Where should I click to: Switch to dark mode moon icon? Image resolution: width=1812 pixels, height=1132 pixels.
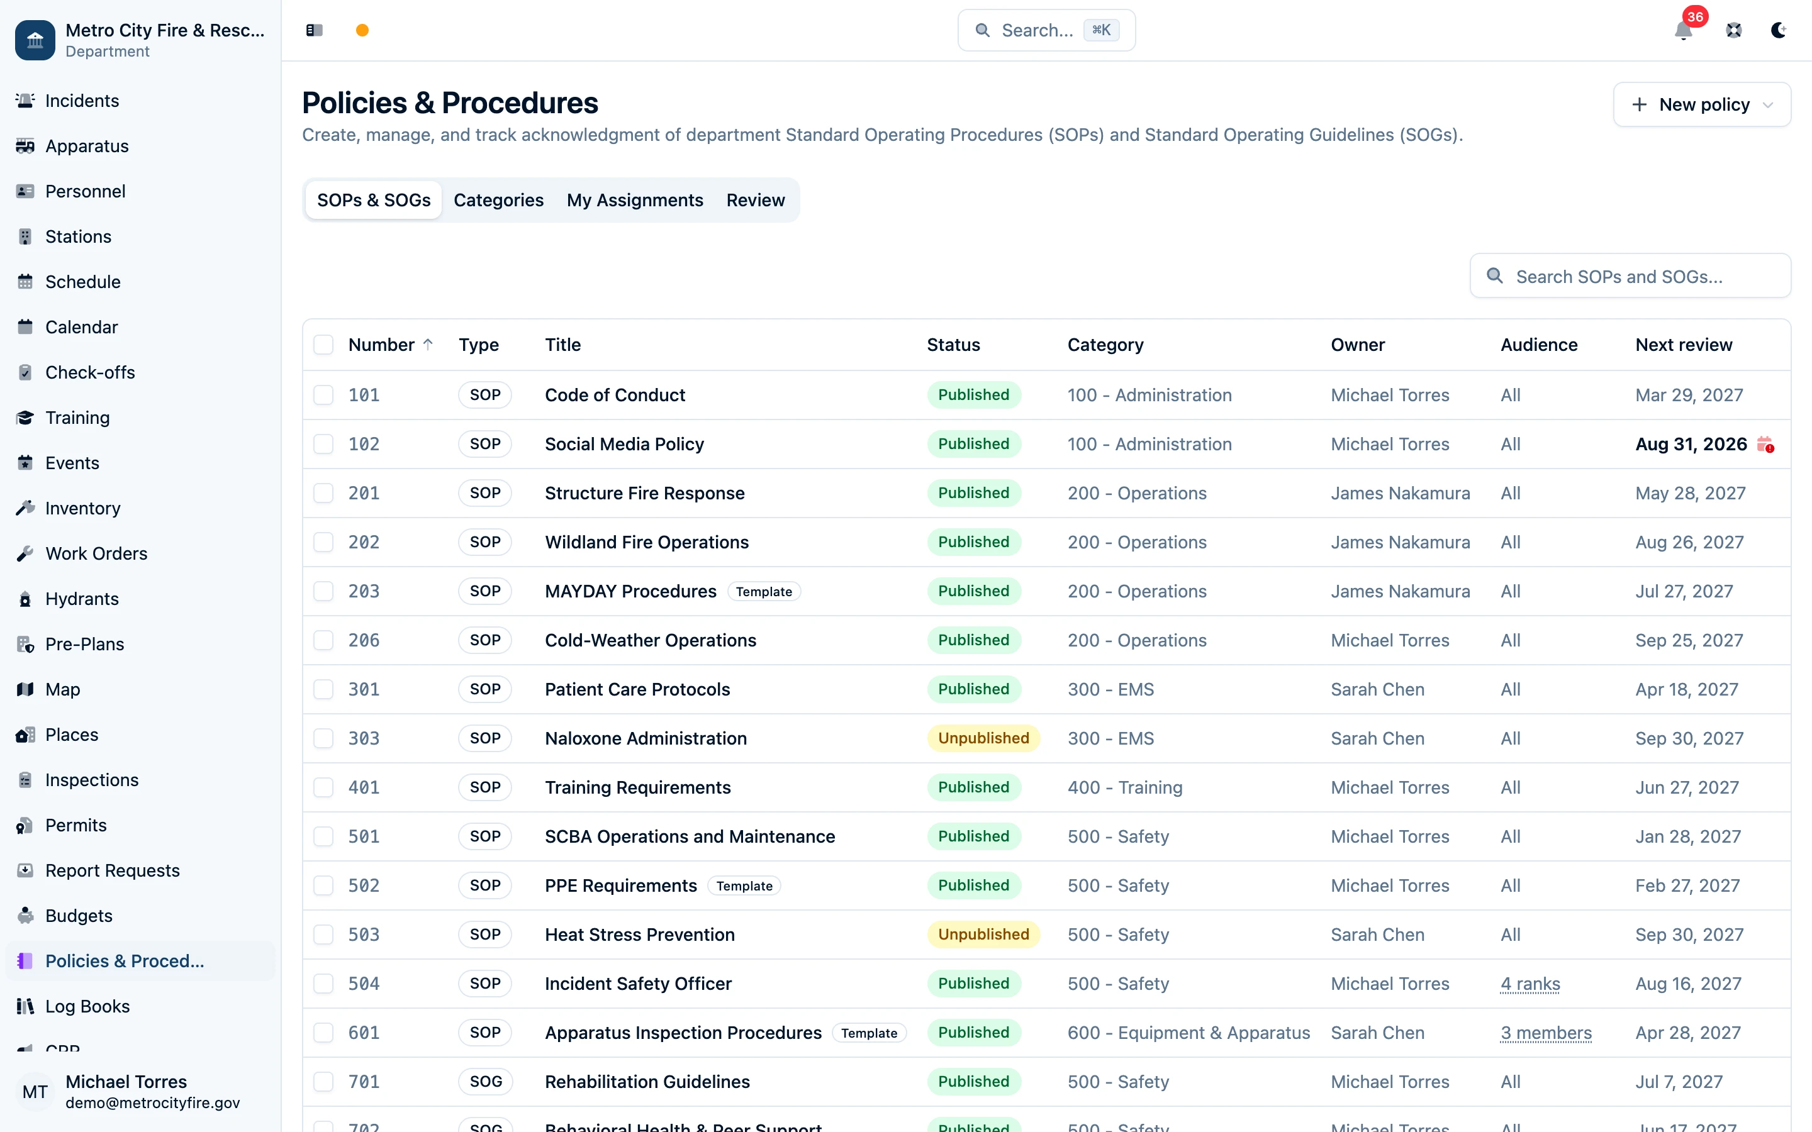click(x=1779, y=30)
